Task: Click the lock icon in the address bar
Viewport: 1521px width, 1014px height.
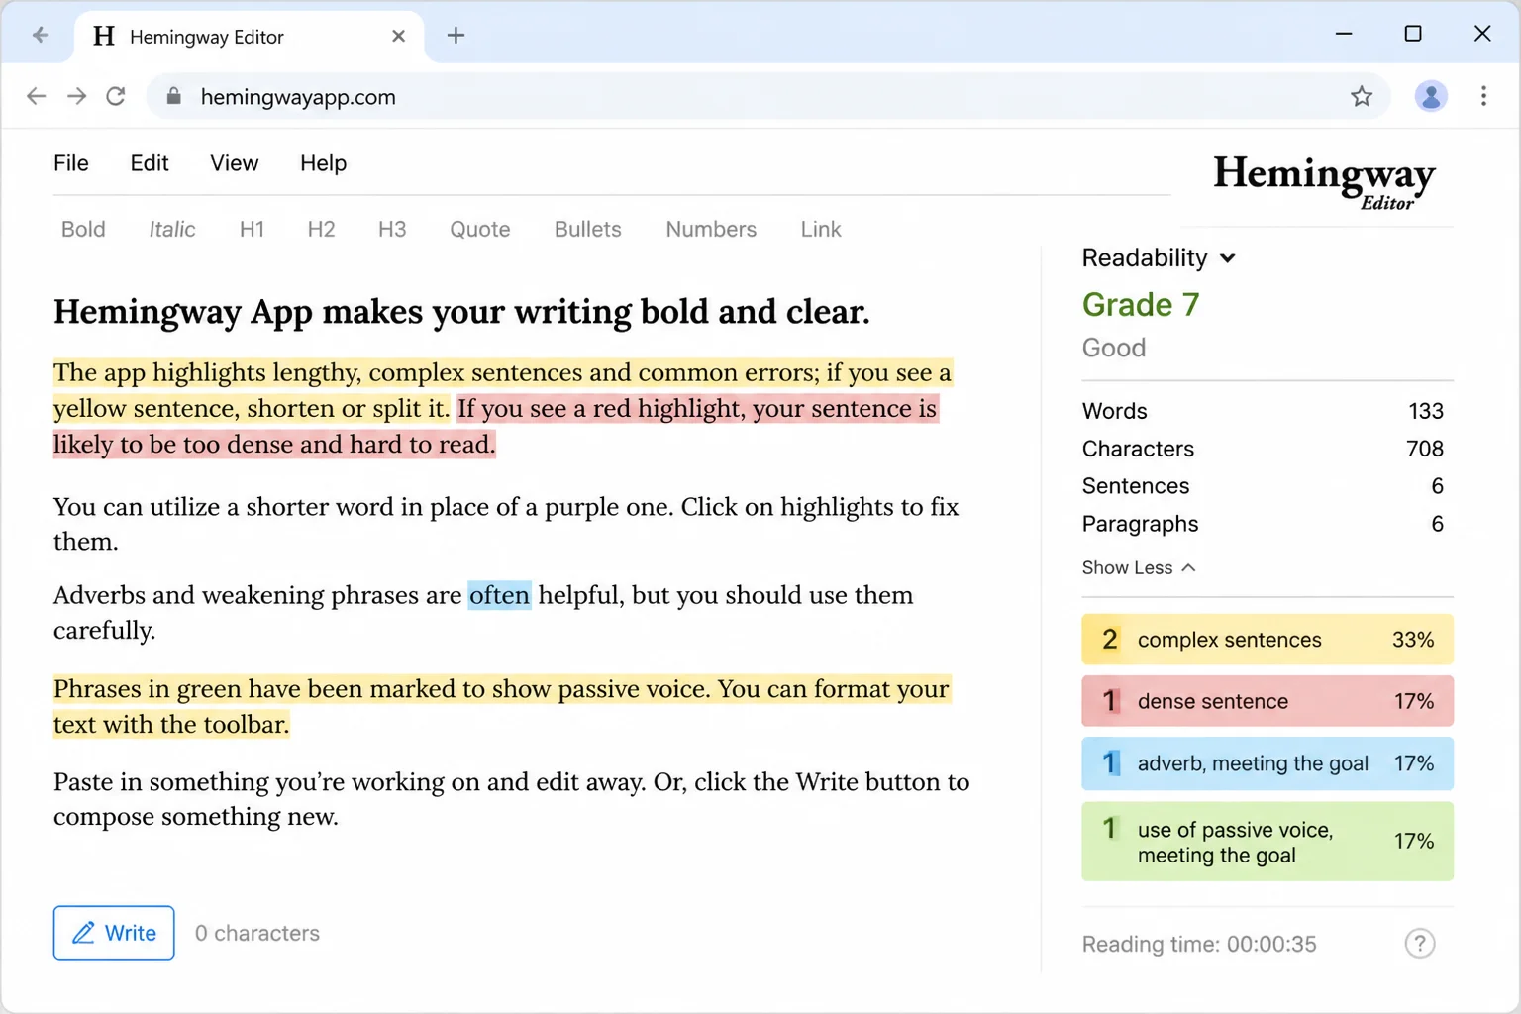Action: pos(174,96)
